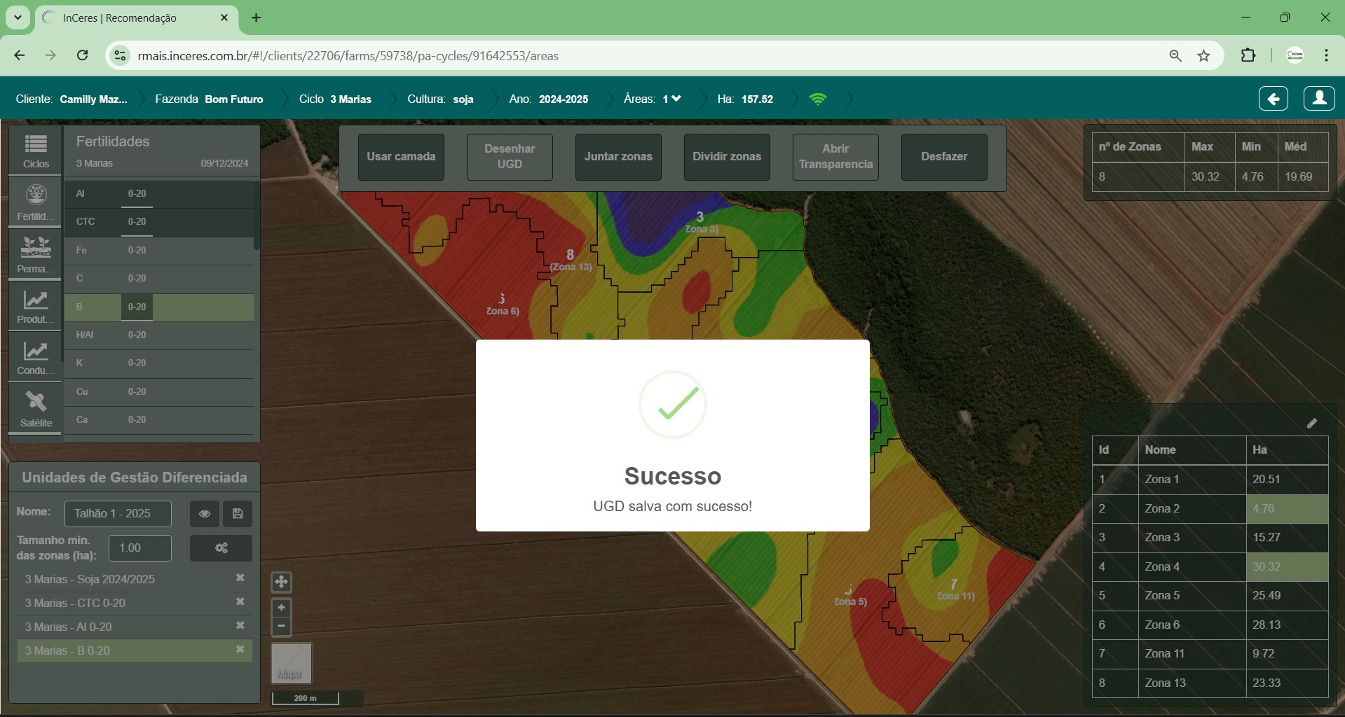This screenshot has height=717, width=1345.
Task: Reload the browser page
Action: (x=82, y=55)
